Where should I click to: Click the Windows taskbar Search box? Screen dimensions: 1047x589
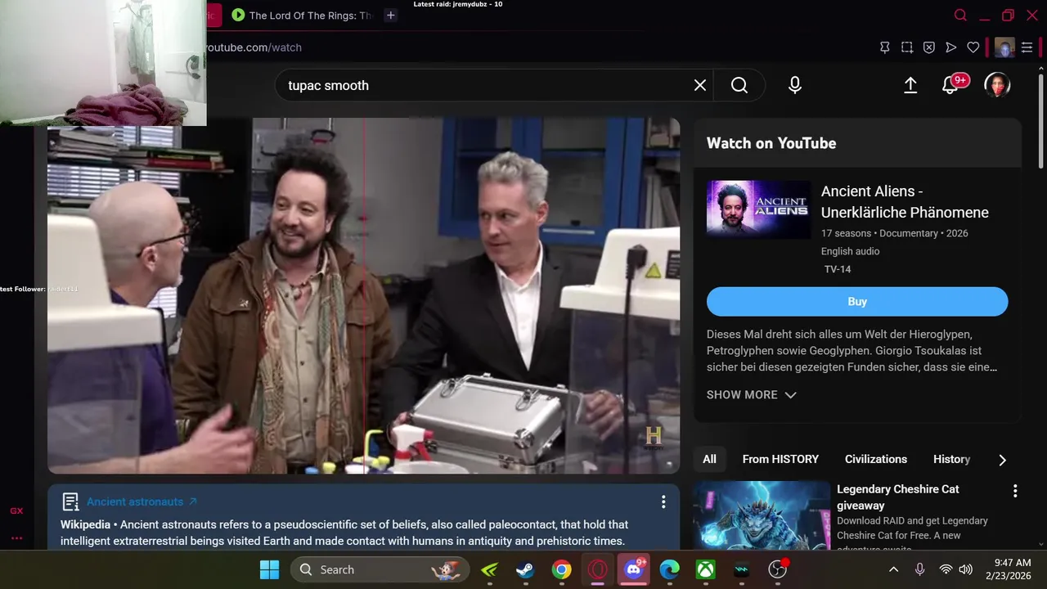[380, 569]
